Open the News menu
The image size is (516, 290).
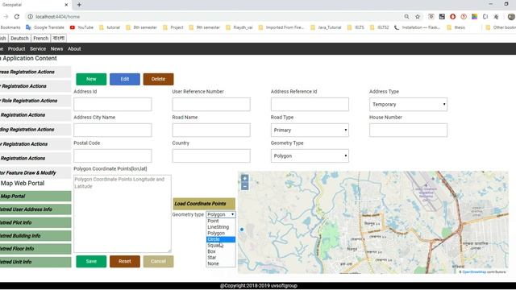click(56, 48)
